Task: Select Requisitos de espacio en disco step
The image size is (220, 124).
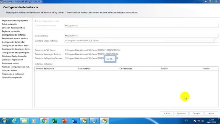Action: pos(15,38)
